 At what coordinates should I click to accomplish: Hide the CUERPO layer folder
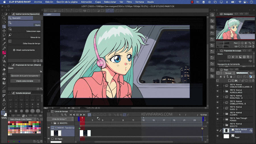click(x=218, y=114)
